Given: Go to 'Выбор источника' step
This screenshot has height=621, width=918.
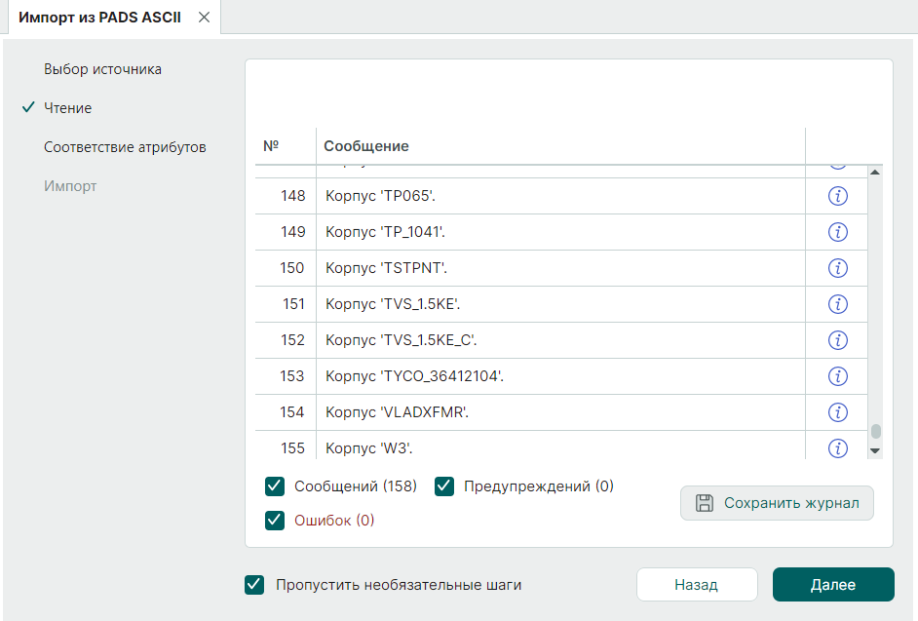Looking at the screenshot, I should click(102, 69).
